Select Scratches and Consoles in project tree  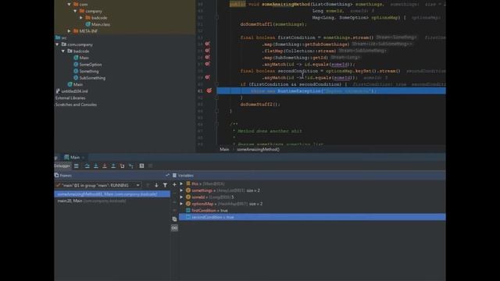point(76,105)
